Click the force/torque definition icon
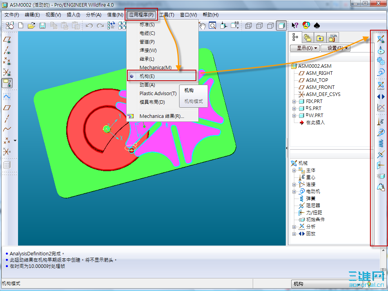The height and width of the screenshot is (291, 388). tap(381, 165)
